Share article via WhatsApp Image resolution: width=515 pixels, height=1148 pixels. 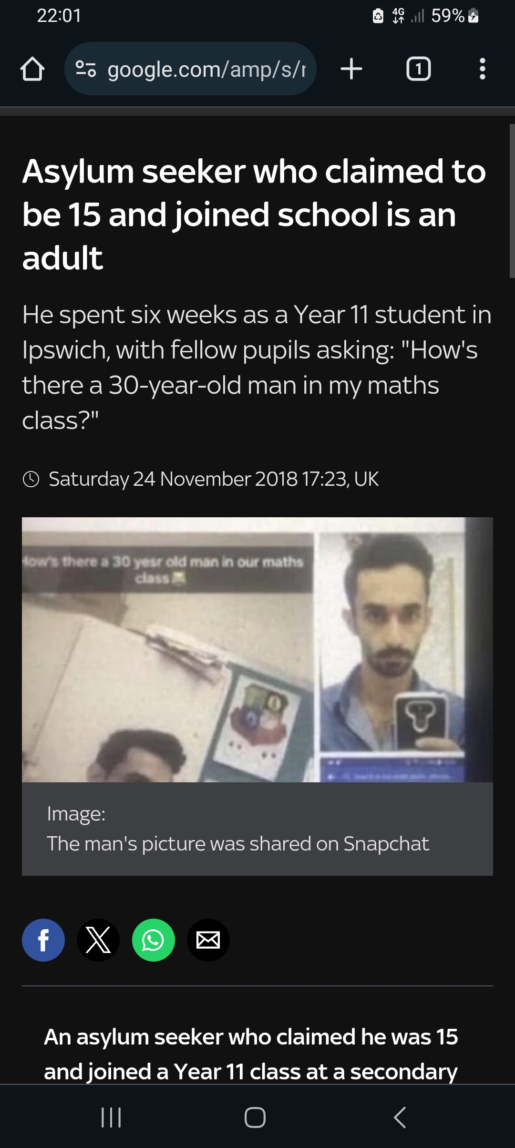click(x=154, y=940)
